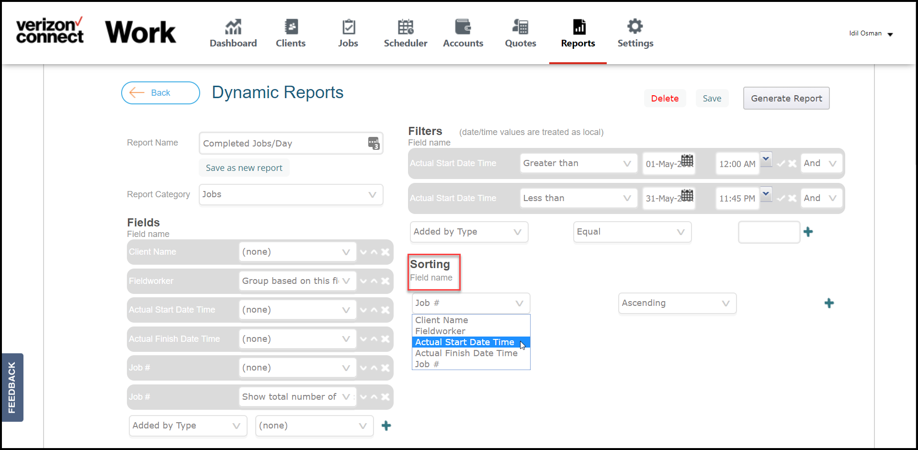Remove the Greater than filter

click(x=793, y=164)
